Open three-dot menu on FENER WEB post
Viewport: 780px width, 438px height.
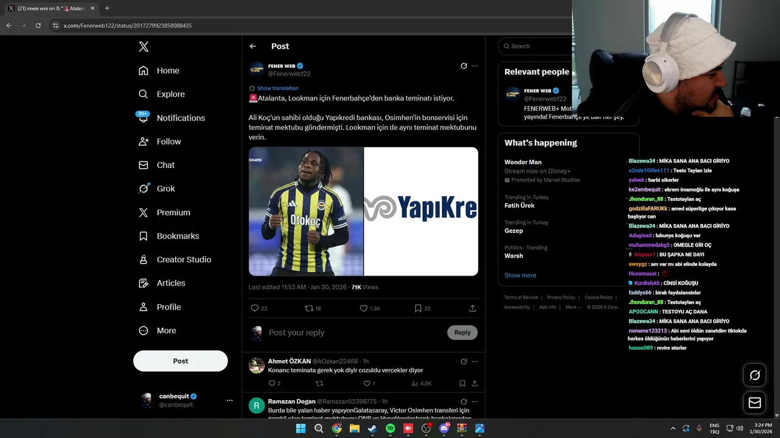point(475,66)
